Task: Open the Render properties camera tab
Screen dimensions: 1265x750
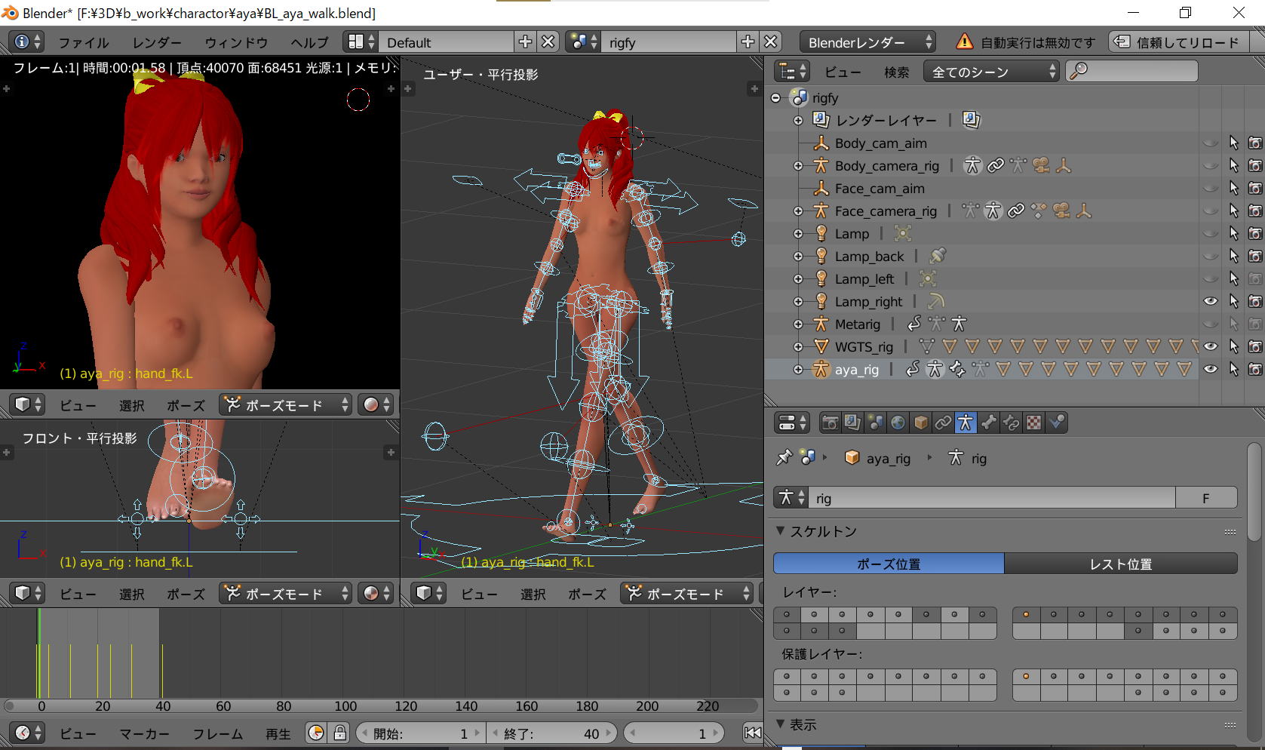Action: (x=830, y=423)
